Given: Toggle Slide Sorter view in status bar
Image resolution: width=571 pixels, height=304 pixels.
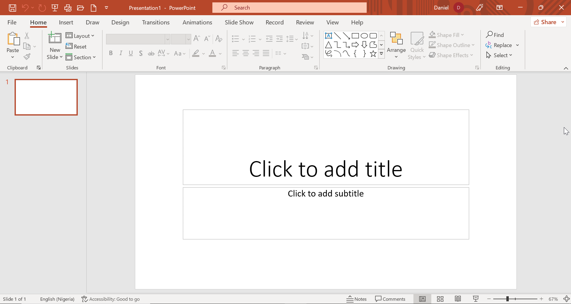Looking at the screenshot, I should [440, 299].
